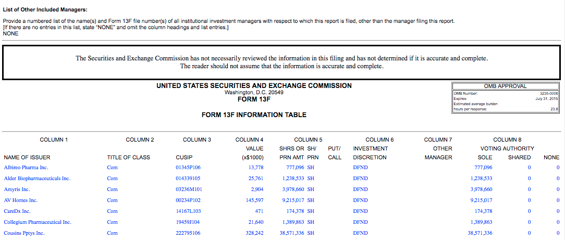Click the 145,597 value cell
This screenshot has width=565, height=240.
coord(255,200)
